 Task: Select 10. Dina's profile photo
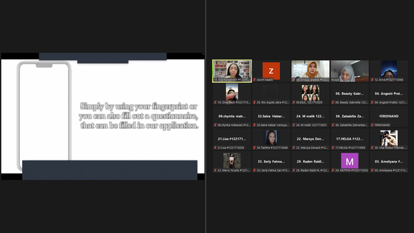click(232, 92)
